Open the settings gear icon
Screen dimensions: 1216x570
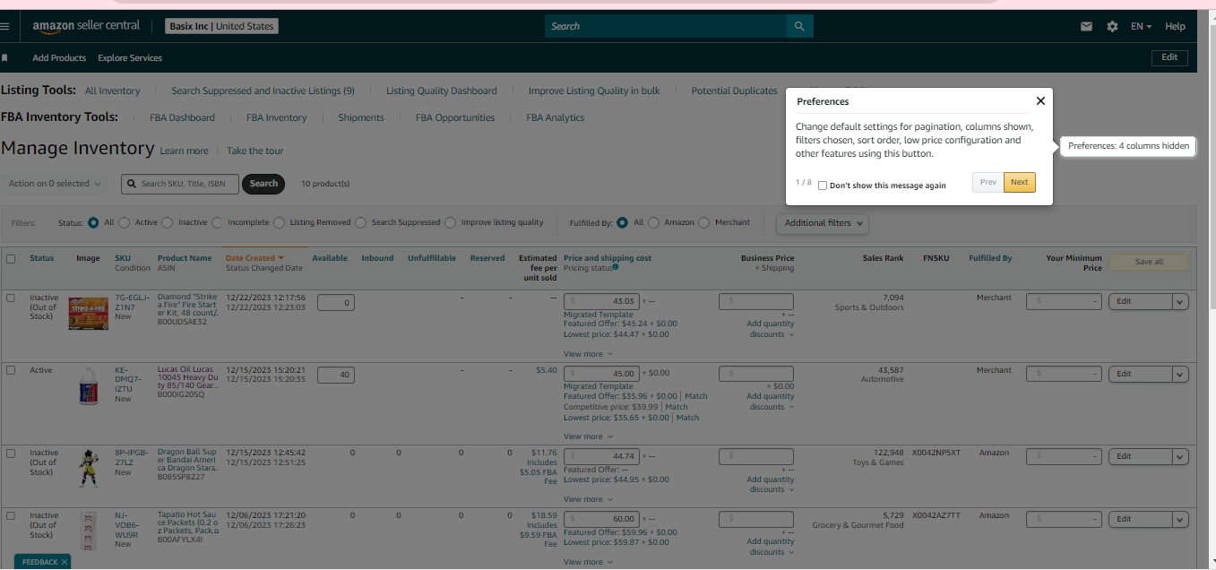point(1112,27)
